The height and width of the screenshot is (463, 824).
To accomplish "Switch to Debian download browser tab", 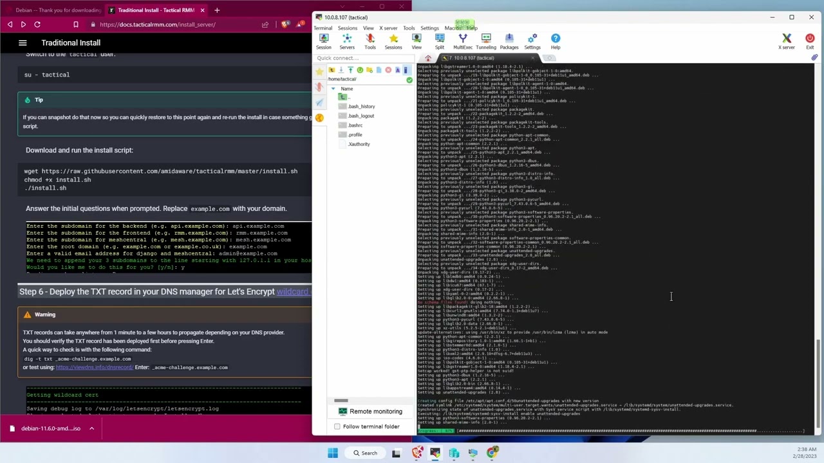I will 53,10.
